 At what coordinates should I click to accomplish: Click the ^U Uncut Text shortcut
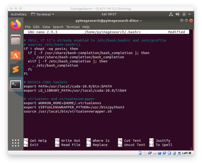pyautogui.click(x=132, y=145)
